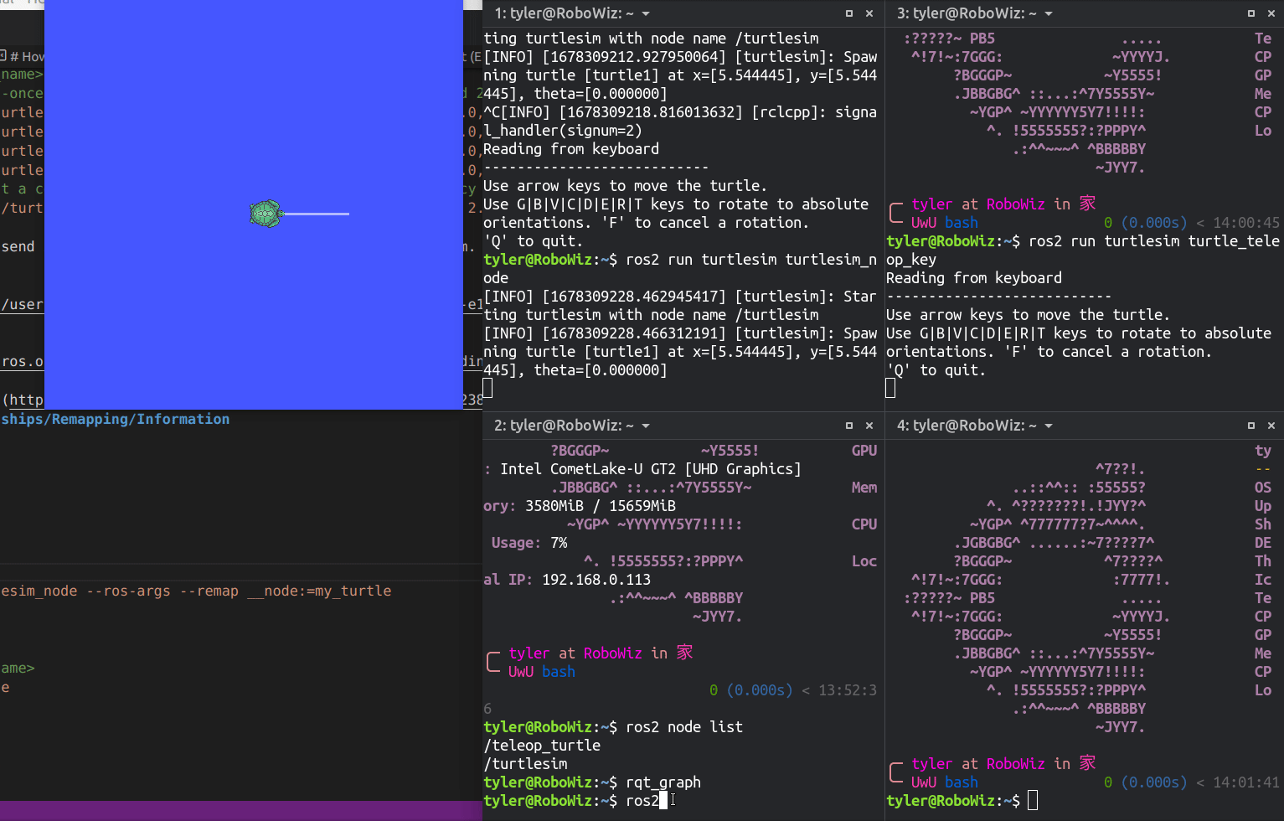The height and width of the screenshot is (821, 1284).
Task: Click 'Reading from keyboard' in pane 3
Action: (x=974, y=278)
